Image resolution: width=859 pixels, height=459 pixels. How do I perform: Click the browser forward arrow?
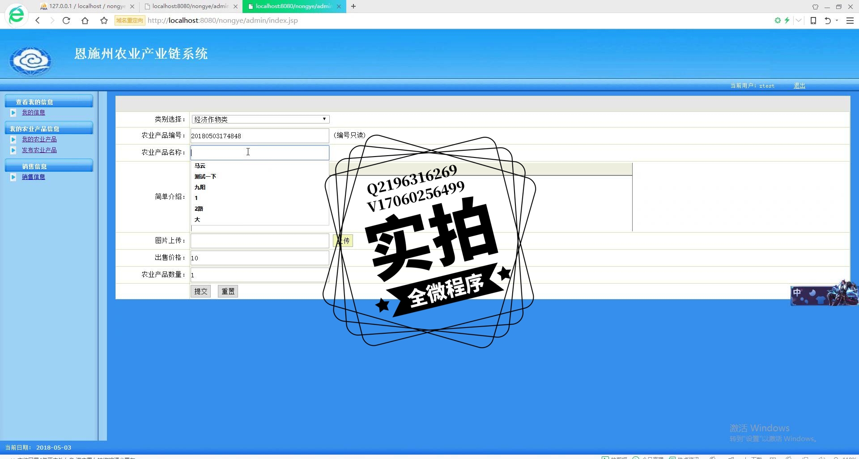[52, 20]
